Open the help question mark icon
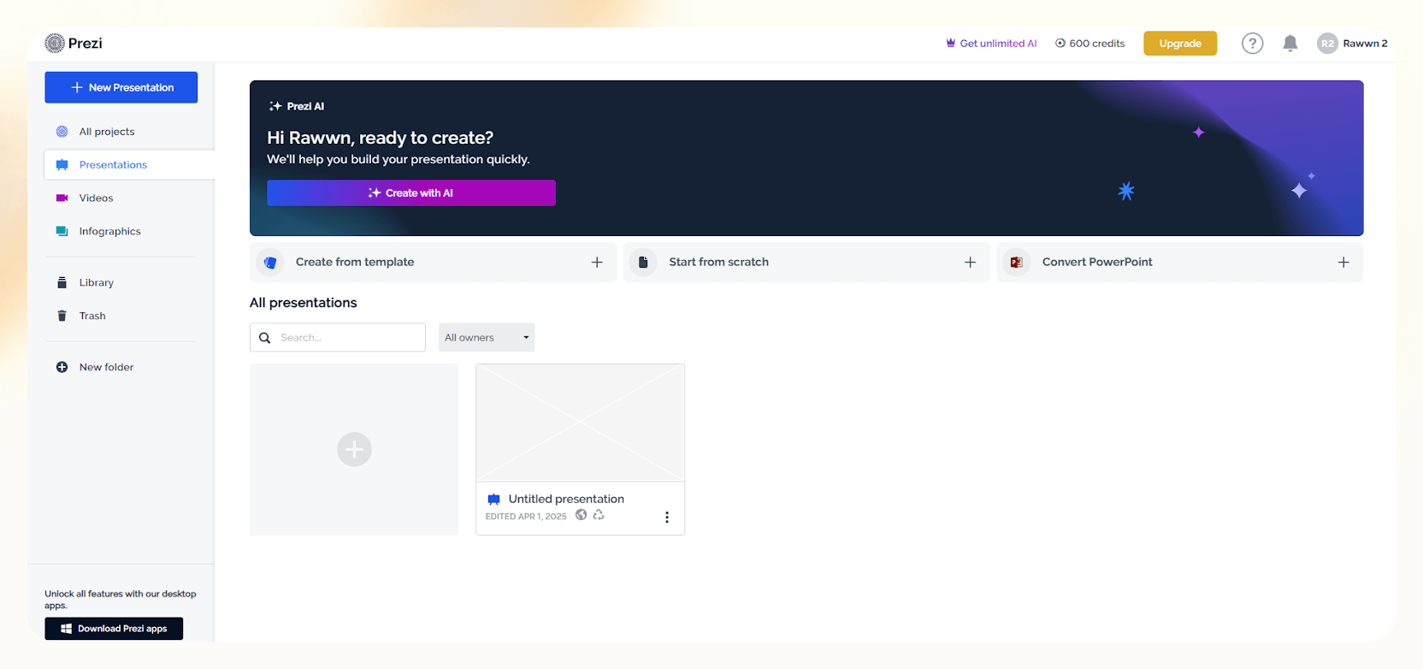This screenshot has width=1423, height=669. coord(1252,44)
